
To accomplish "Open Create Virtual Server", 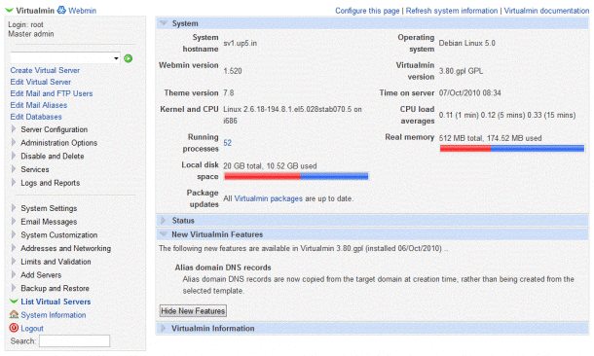I will (x=45, y=70).
